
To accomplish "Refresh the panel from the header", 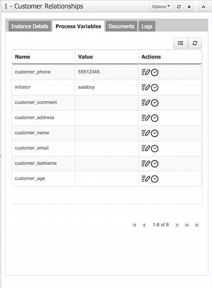I will coord(179,7).
